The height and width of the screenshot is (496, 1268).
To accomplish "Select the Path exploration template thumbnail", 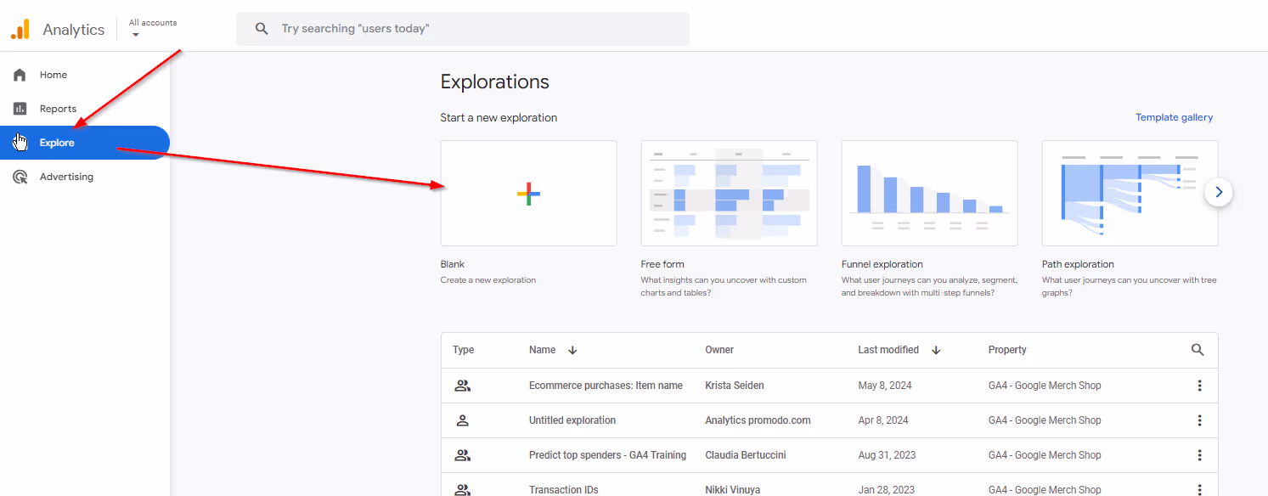I will 1130,194.
